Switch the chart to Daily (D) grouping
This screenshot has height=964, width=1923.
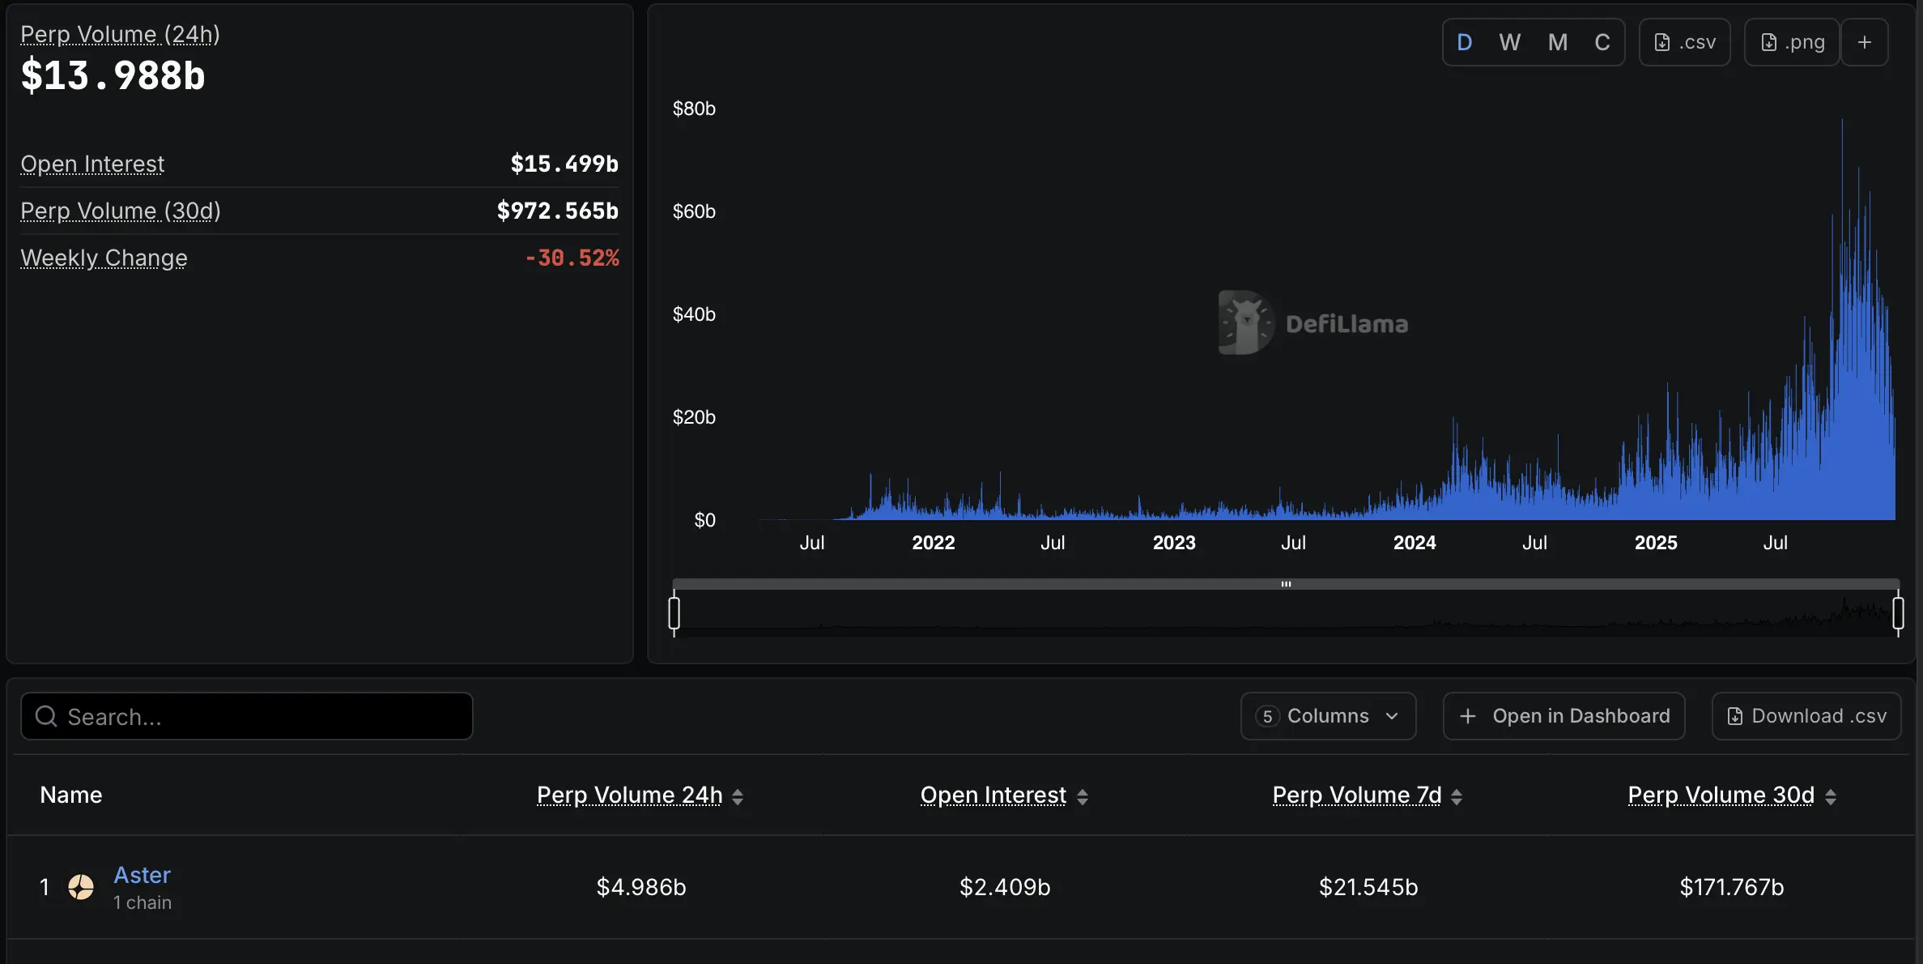pyautogui.click(x=1464, y=42)
